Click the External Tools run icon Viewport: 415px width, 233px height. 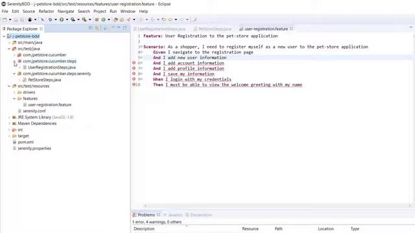click(x=84, y=19)
